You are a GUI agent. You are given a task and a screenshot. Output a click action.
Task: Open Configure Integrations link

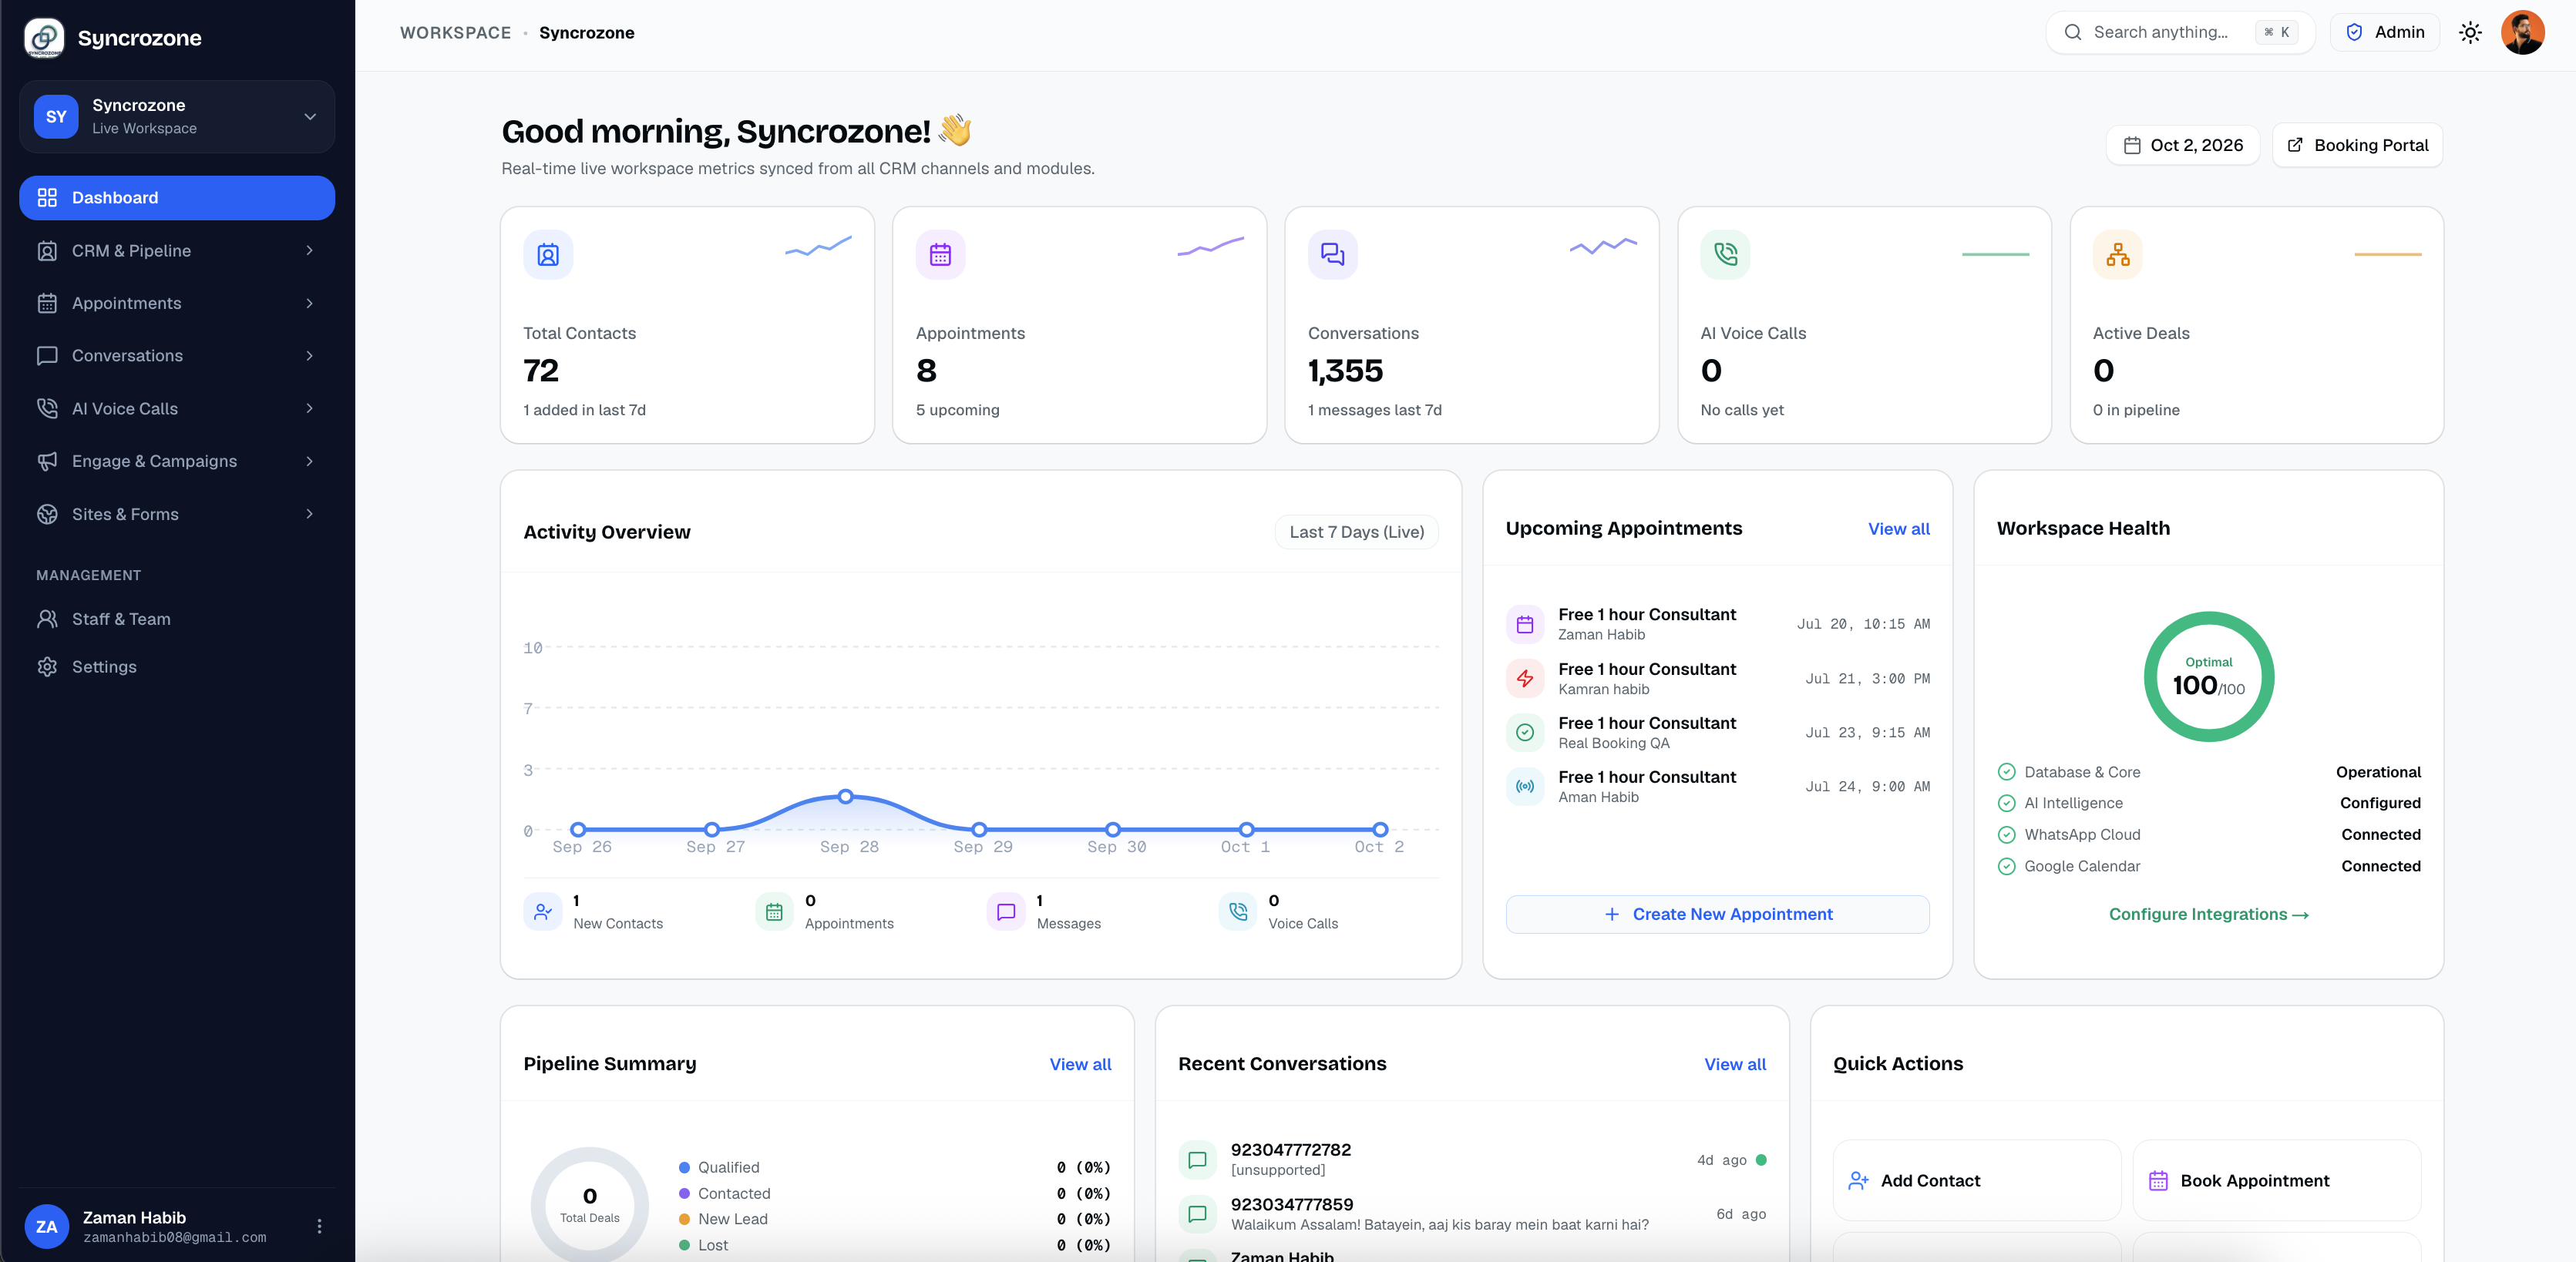tap(2208, 915)
